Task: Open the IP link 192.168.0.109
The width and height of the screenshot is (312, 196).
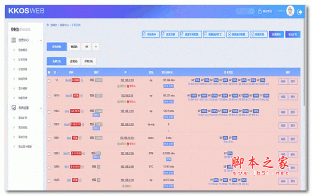Action: (x=127, y=166)
